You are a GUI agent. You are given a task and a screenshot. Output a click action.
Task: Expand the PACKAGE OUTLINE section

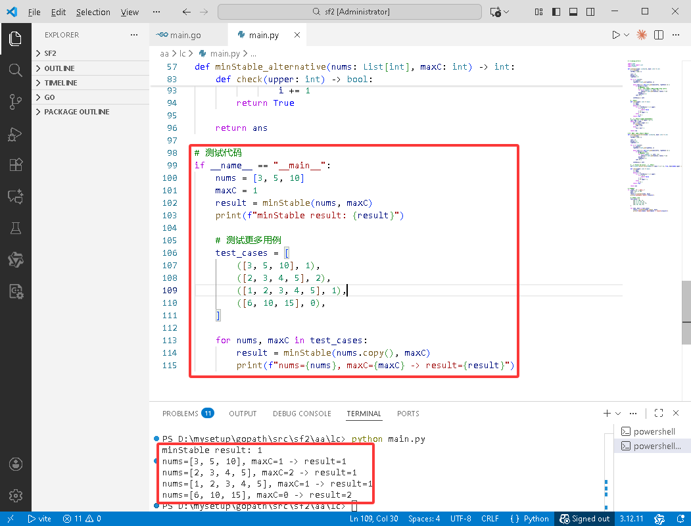pos(90,112)
